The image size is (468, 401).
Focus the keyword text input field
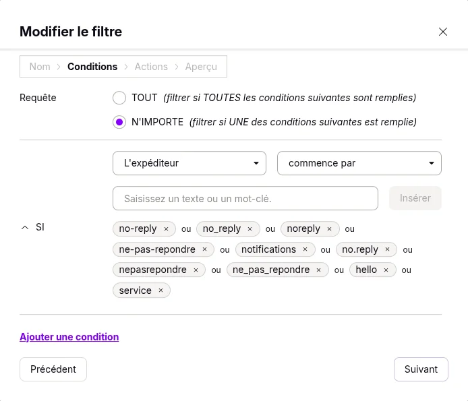coord(245,199)
